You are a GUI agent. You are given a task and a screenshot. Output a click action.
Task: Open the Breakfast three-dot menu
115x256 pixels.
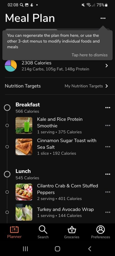pos(108,107)
